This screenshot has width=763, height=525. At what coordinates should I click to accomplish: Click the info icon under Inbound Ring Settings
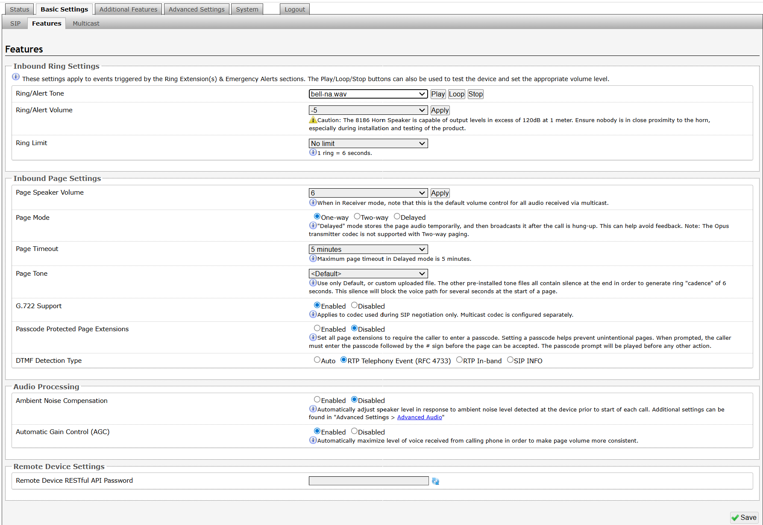(16, 77)
